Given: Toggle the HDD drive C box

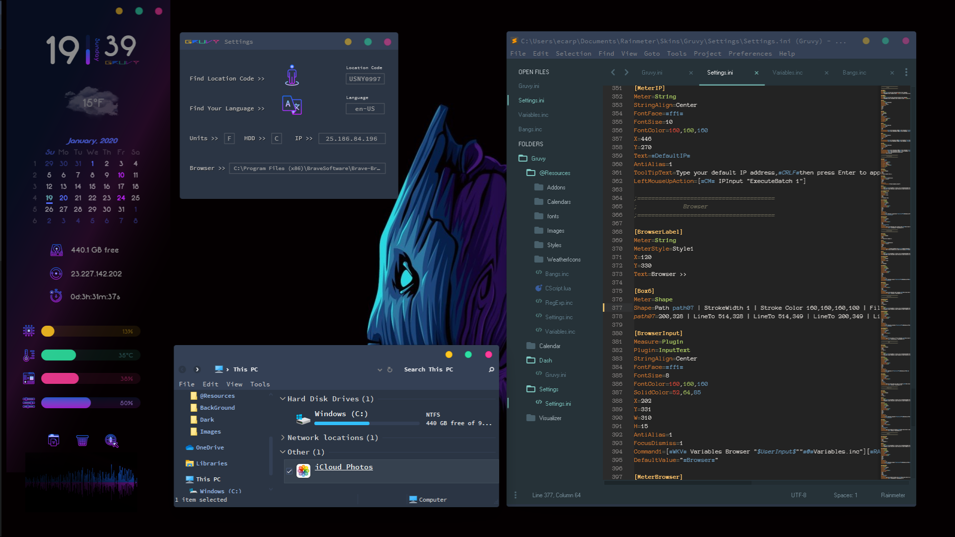Looking at the screenshot, I should click(x=277, y=139).
